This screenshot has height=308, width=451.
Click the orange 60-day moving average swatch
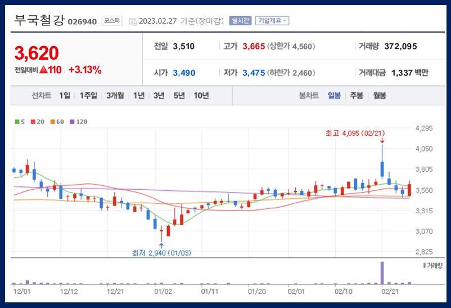[x=52, y=122]
